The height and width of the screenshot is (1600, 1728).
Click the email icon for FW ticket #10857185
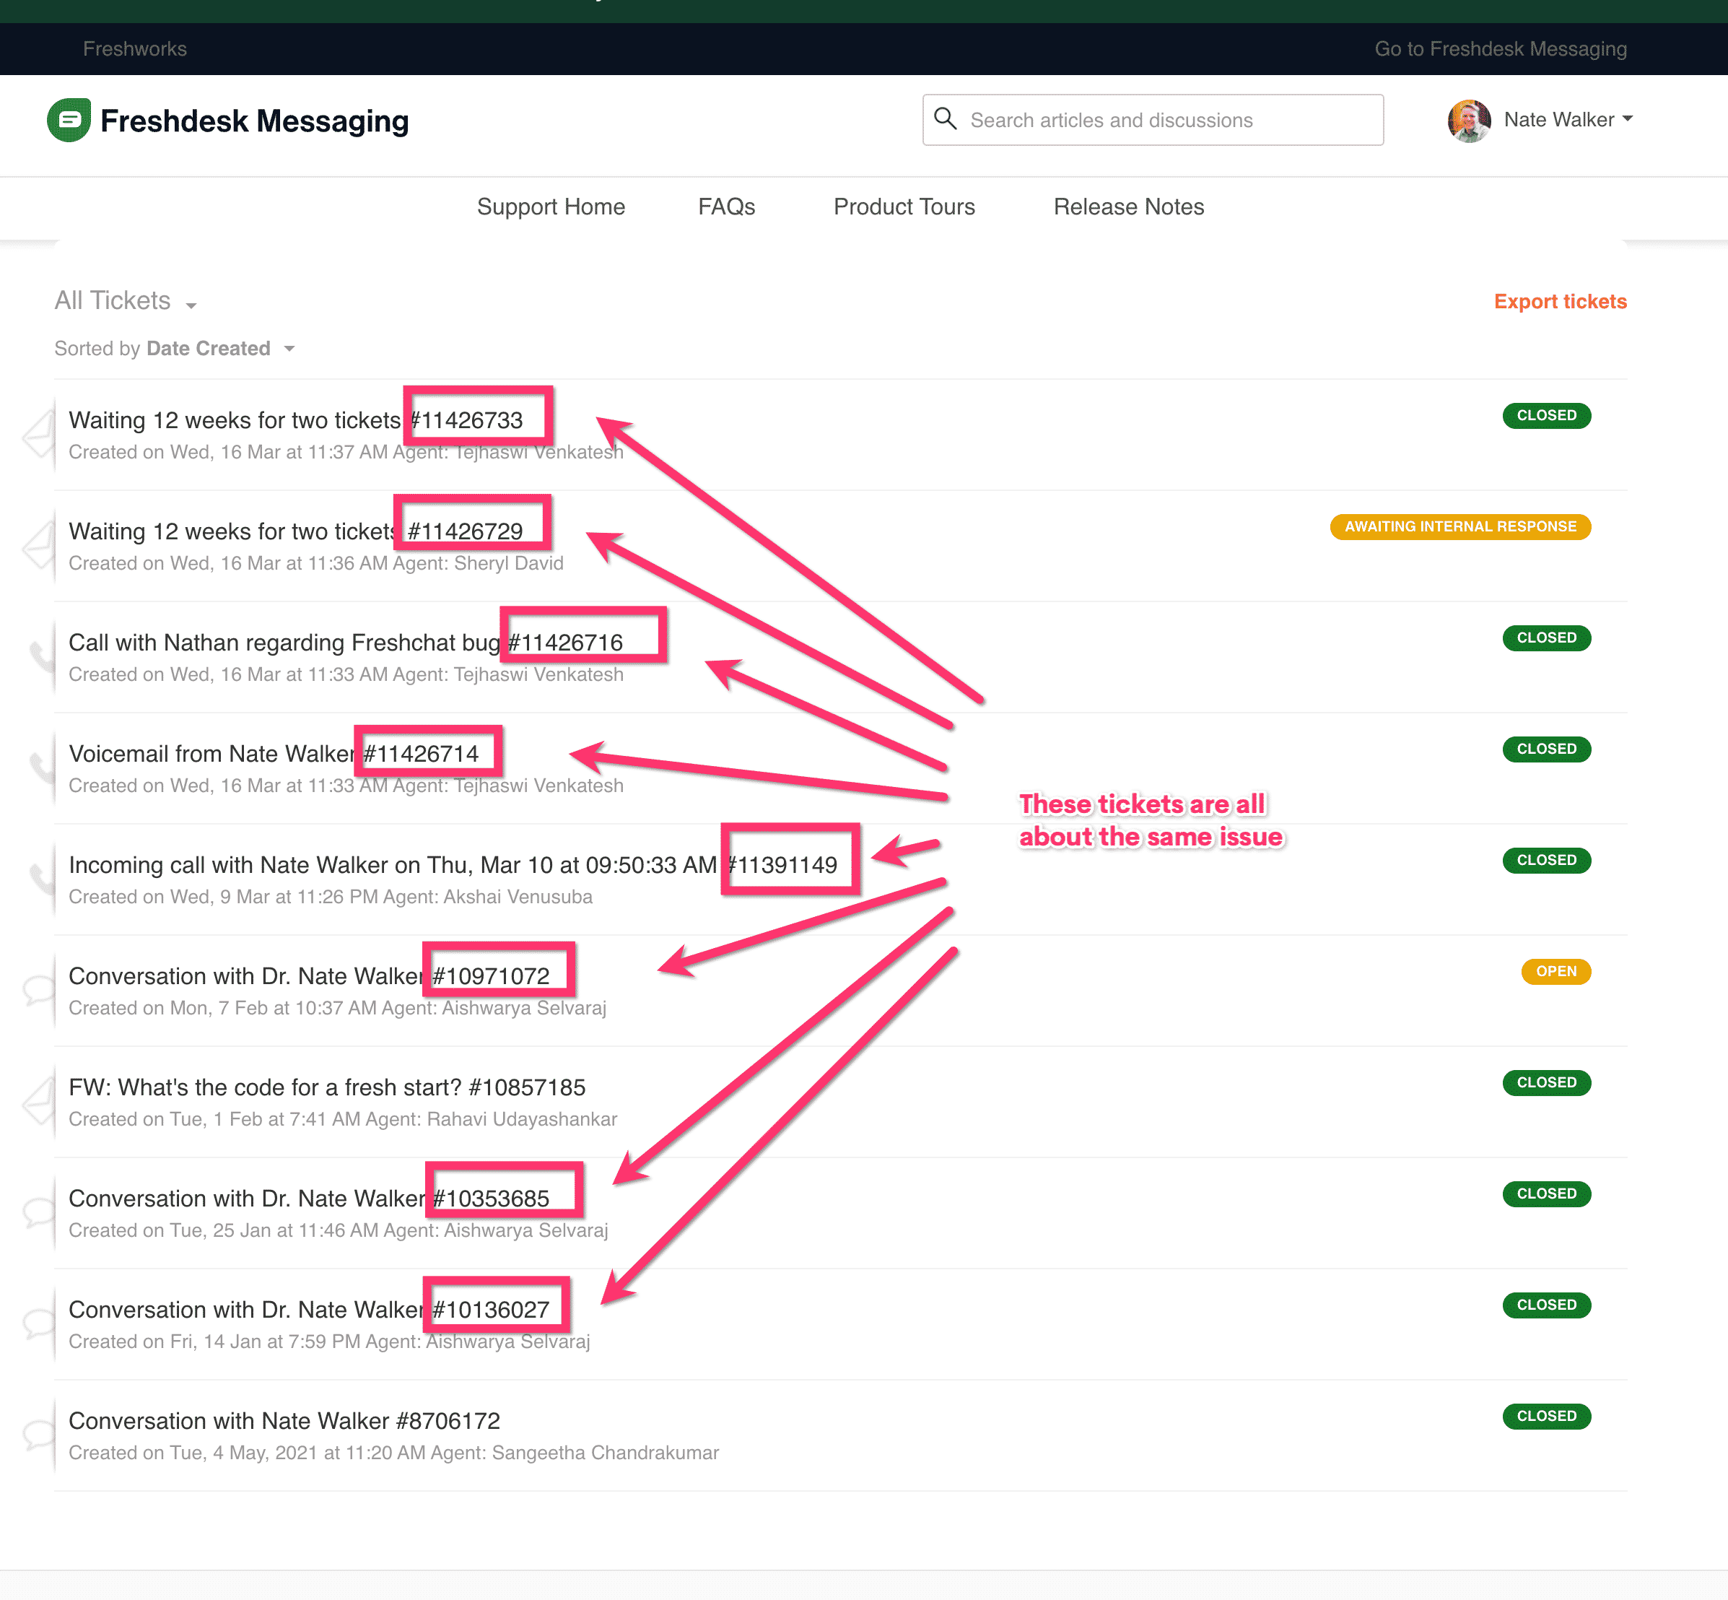(x=39, y=1100)
